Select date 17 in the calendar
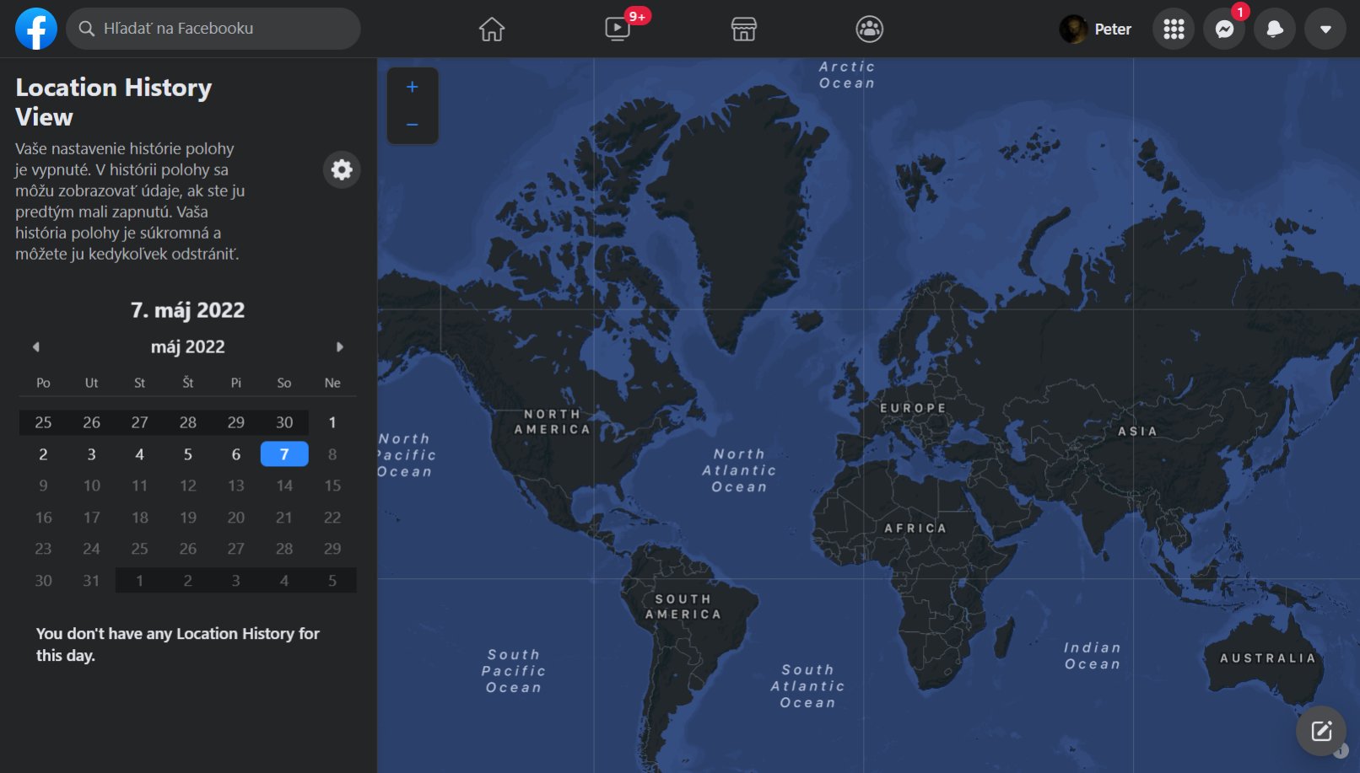The width and height of the screenshot is (1360, 773). 91,518
